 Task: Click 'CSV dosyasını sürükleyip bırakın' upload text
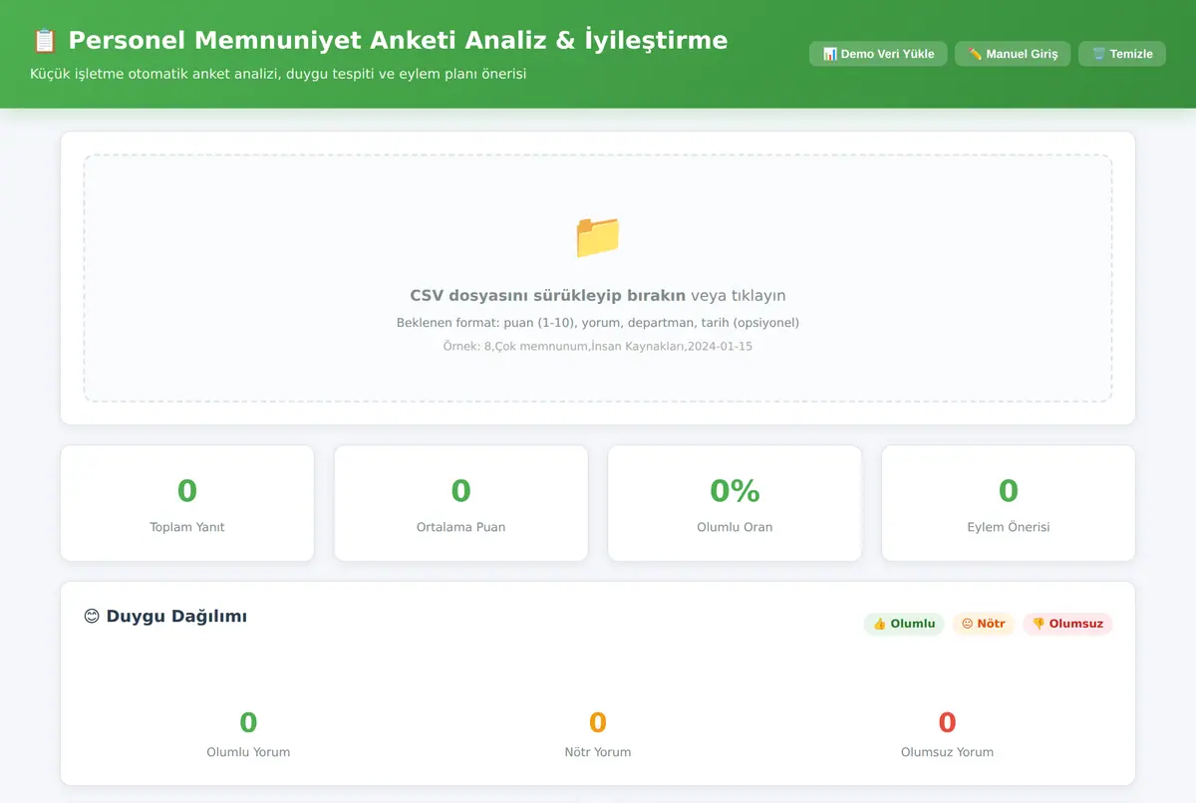tap(547, 296)
